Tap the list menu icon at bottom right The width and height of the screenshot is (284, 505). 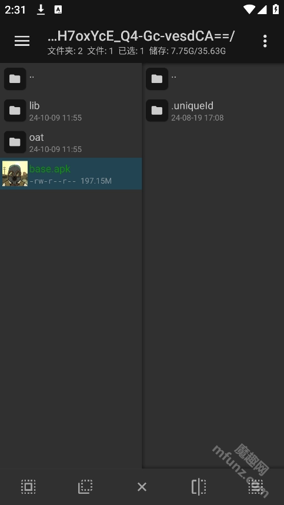pyautogui.click(x=256, y=486)
